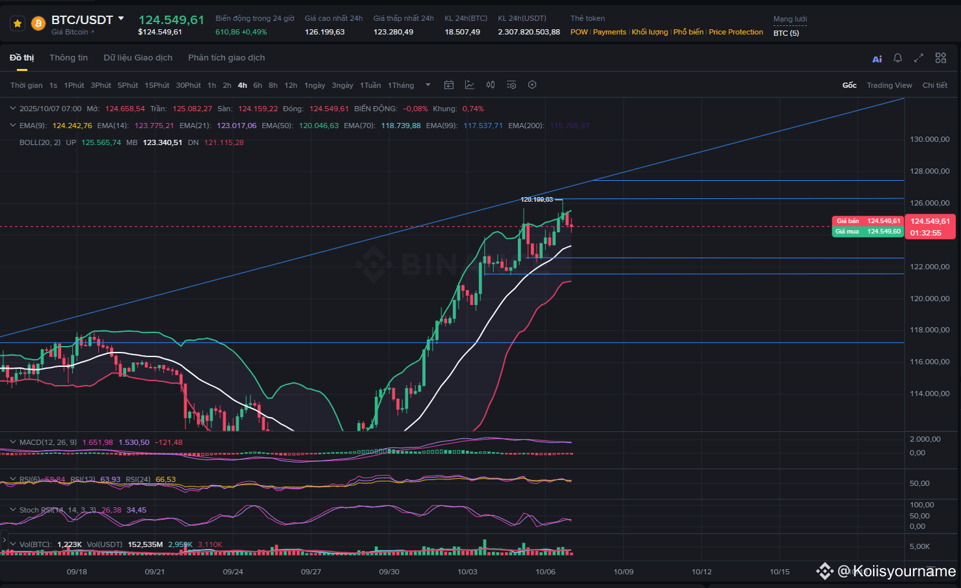
Task: Open the Price Protection tag
Action: [736, 32]
